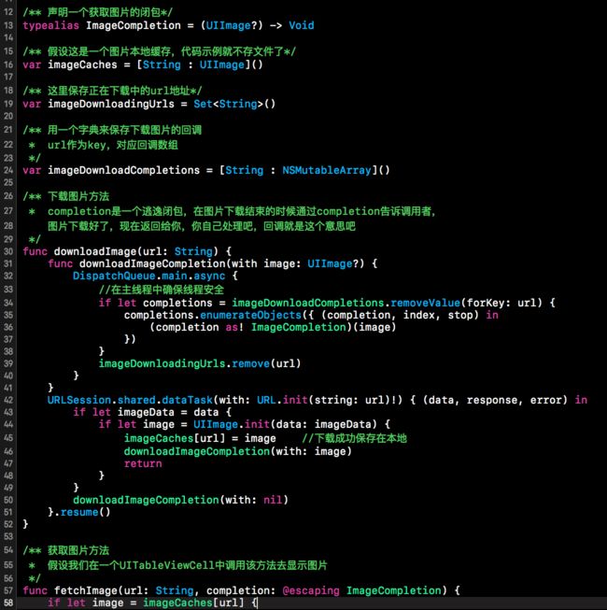
Task: Click the Void type on line 13
Action: pos(302,25)
